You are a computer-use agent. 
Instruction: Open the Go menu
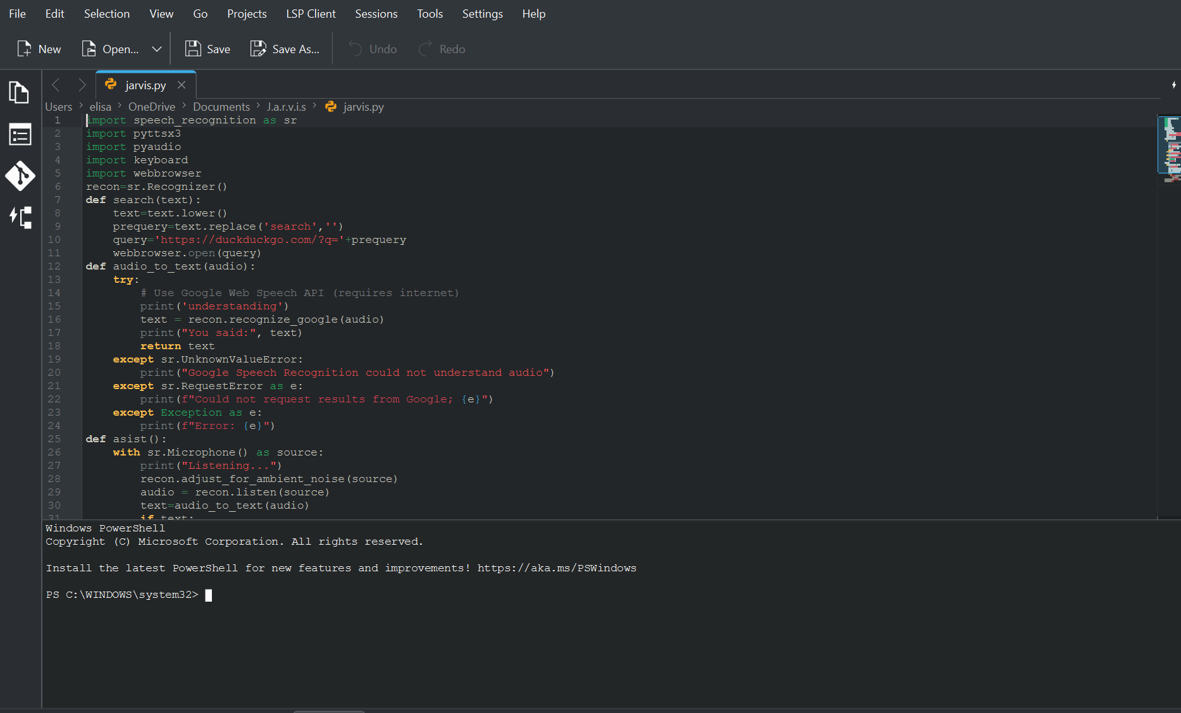pos(200,14)
